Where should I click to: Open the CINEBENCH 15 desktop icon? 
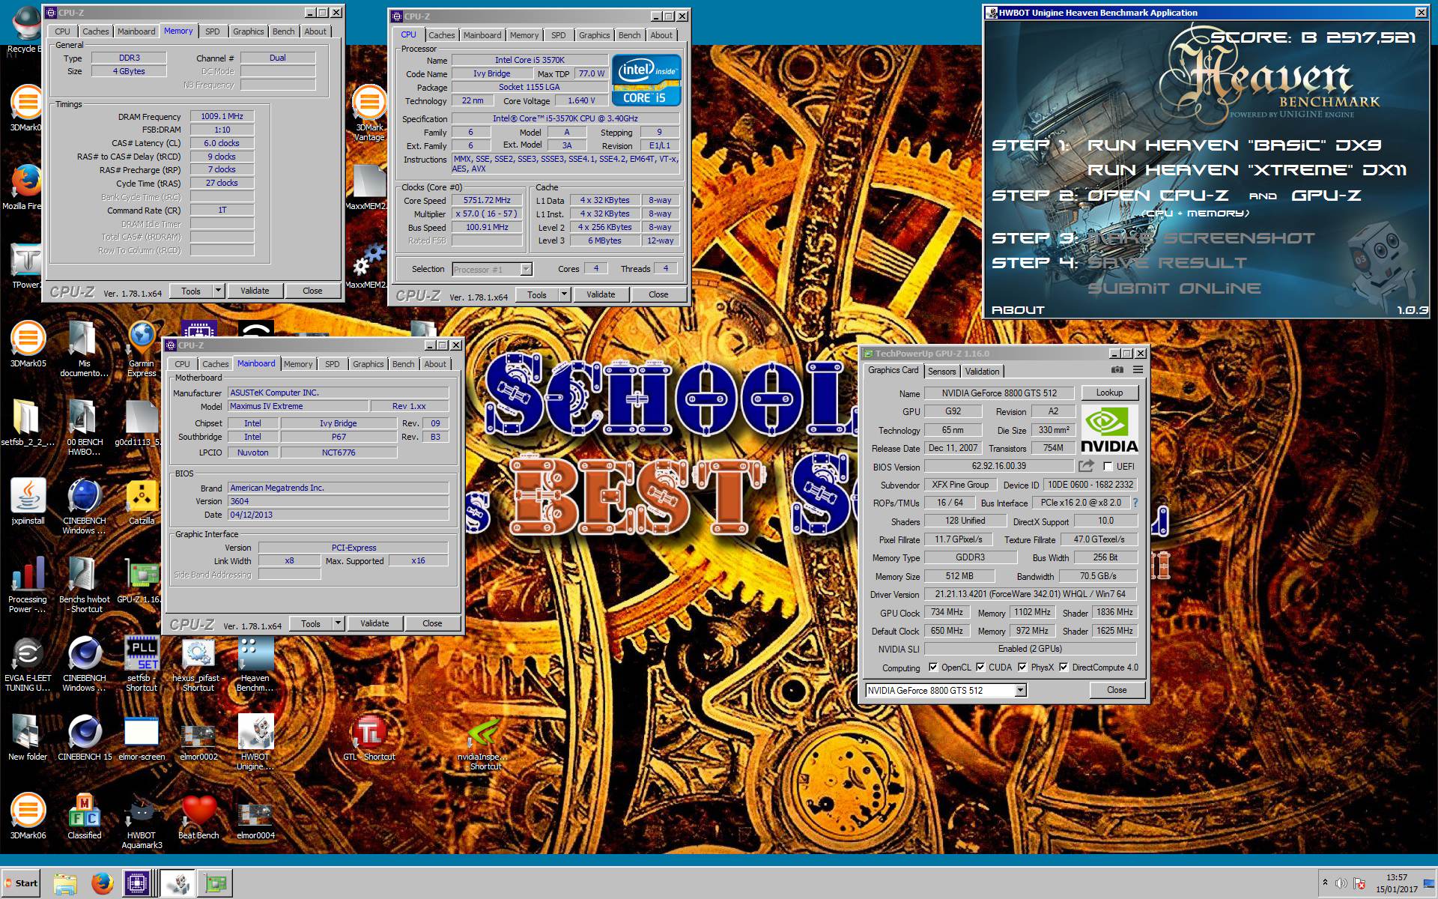85,738
